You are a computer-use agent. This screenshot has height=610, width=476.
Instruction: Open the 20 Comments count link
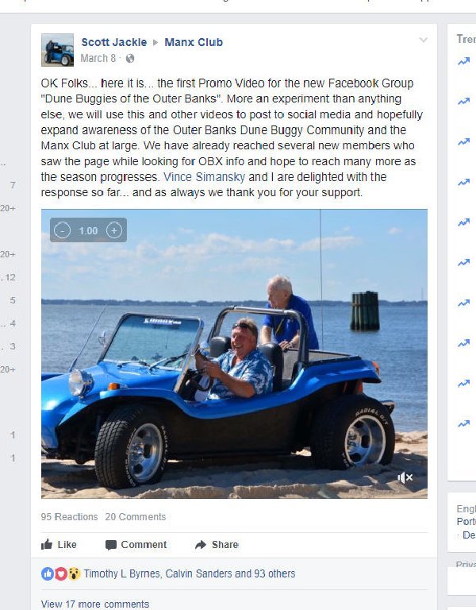pos(135,516)
